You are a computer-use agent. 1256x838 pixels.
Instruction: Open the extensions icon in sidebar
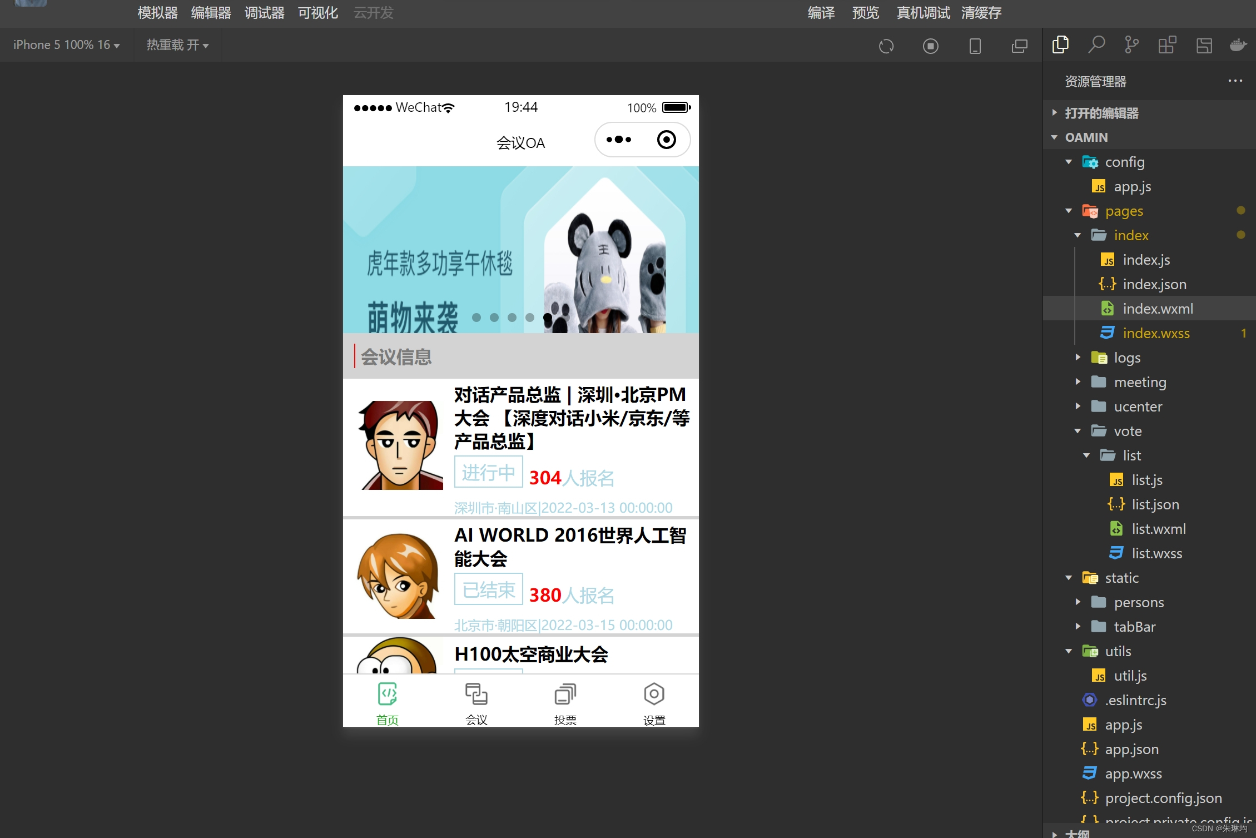point(1166,45)
